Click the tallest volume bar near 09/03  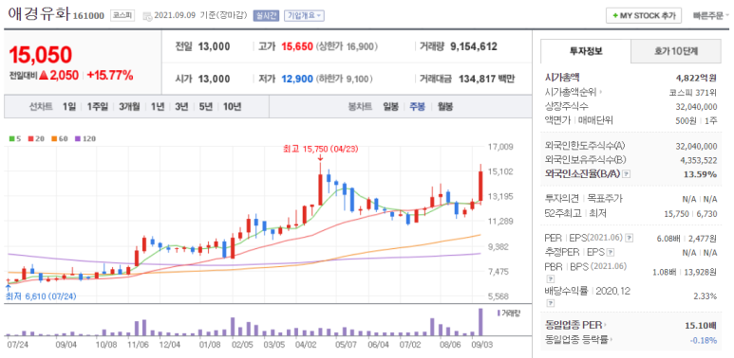pos(480,322)
